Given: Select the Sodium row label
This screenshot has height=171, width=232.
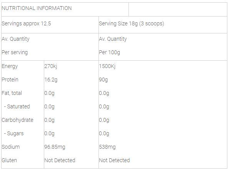Looking at the screenshot, I should pyautogui.click(x=10, y=147).
